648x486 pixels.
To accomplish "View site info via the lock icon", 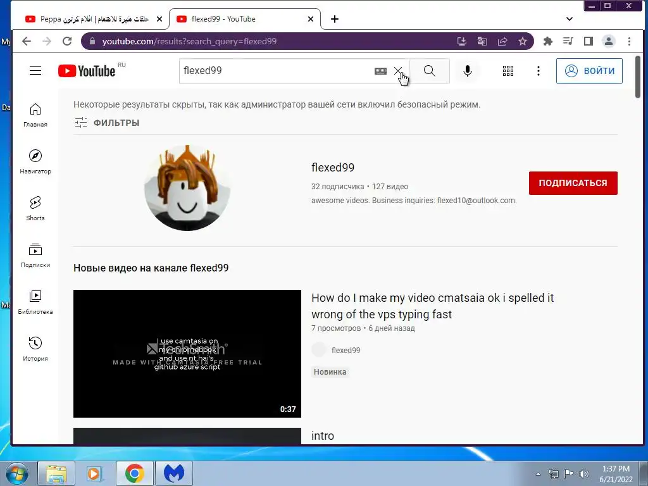I will 92,41.
